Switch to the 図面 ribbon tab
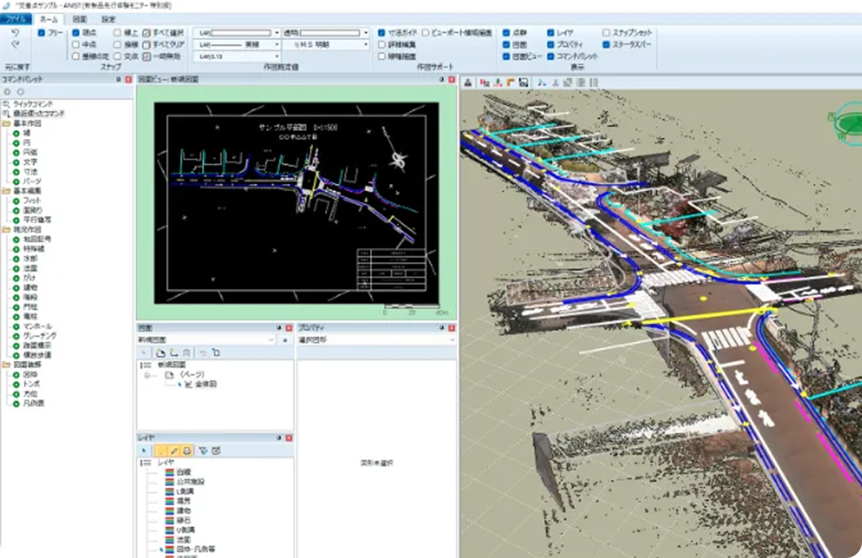 coord(80,20)
